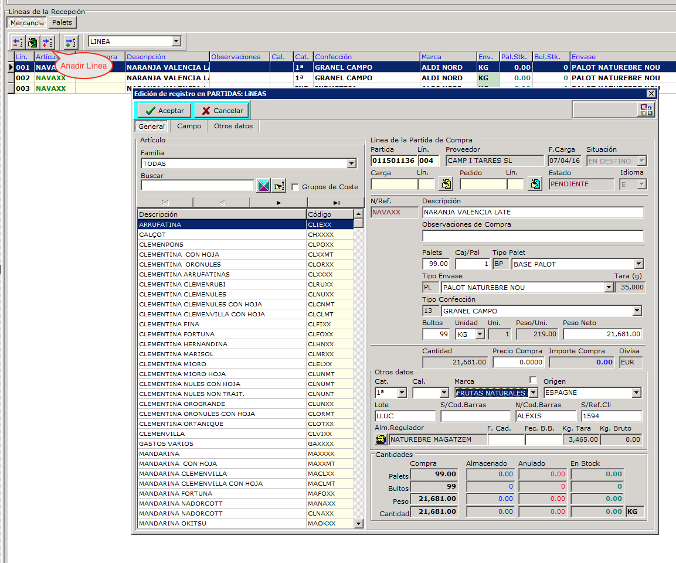Open the Tipo Palet BASE PALOT dropdown
The image size is (676, 563).
638,264
